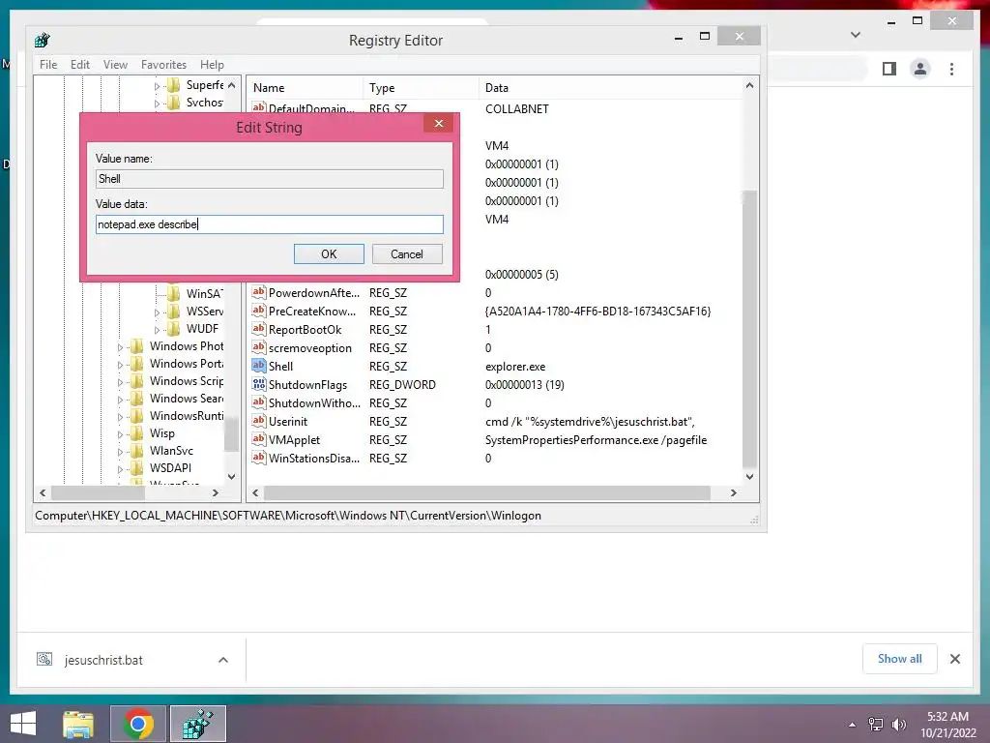Click jesuschrist.bat download file icon
The height and width of the screenshot is (743, 990).
[x=44, y=660]
